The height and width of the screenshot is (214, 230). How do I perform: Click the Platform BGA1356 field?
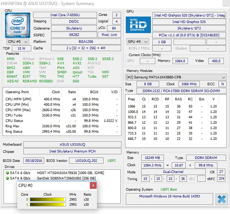pos(86,41)
